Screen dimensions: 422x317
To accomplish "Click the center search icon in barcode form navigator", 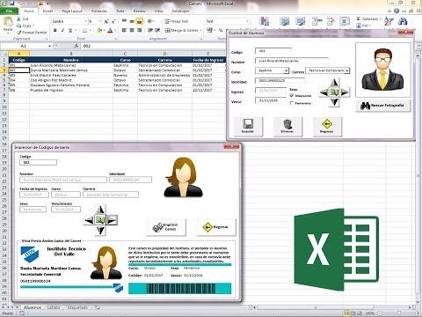I will tap(100, 220).
